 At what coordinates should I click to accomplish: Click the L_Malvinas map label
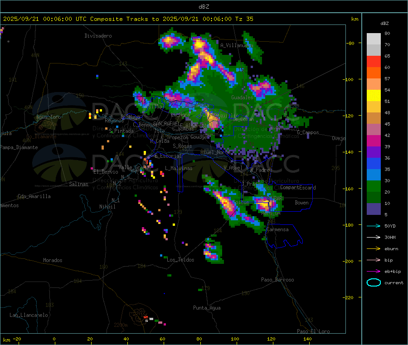tap(179, 168)
